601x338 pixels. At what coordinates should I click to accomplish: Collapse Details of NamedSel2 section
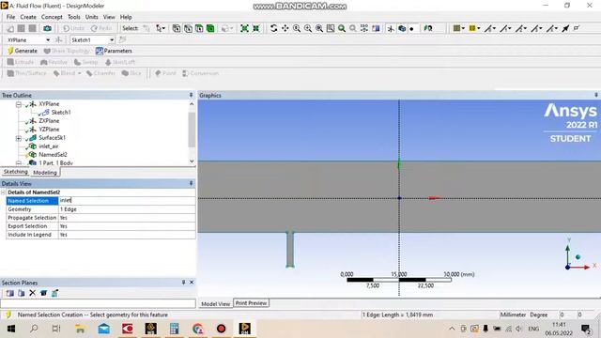click(4, 192)
